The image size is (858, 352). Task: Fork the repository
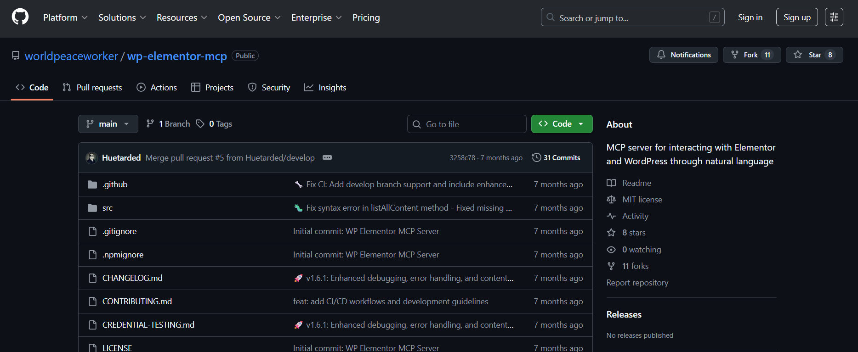pyautogui.click(x=751, y=55)
